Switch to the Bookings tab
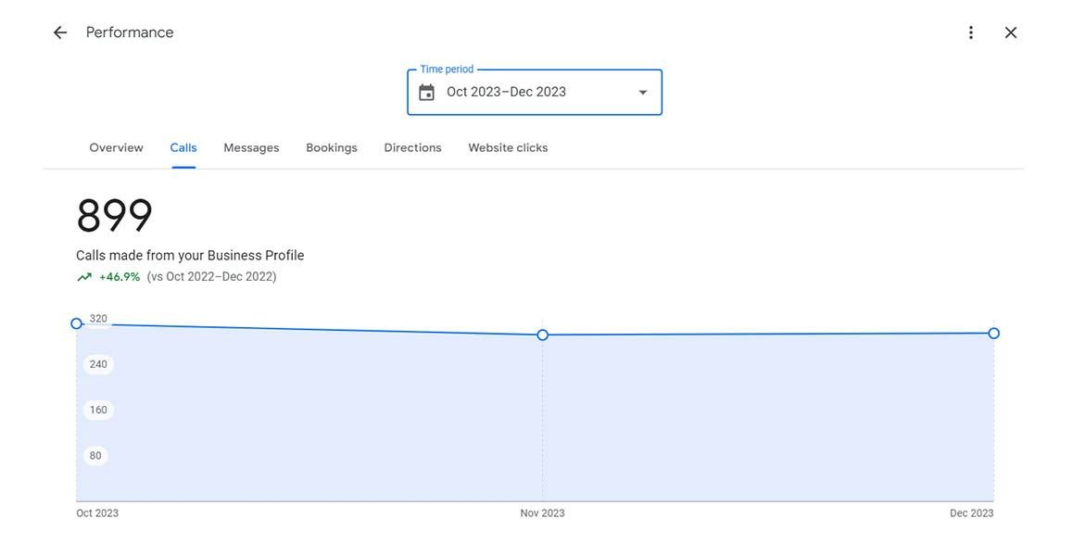 [331, 148]
